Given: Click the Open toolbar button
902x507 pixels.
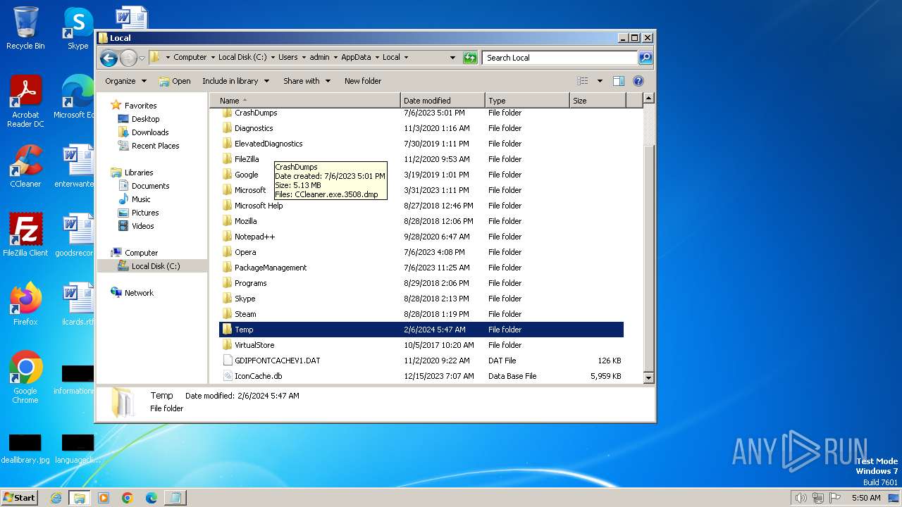Looking at the screenshot, I should pyautogui.click(x=175, y=81).
